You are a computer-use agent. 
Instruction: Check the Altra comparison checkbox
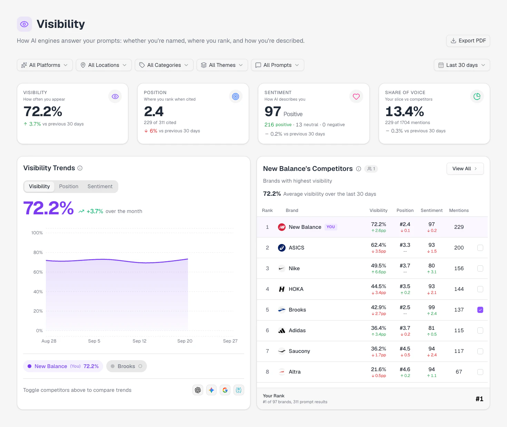pos(480,372)
